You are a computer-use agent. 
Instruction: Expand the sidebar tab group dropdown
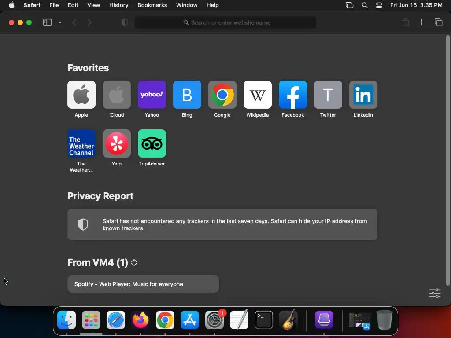click(x=59, y=22)
